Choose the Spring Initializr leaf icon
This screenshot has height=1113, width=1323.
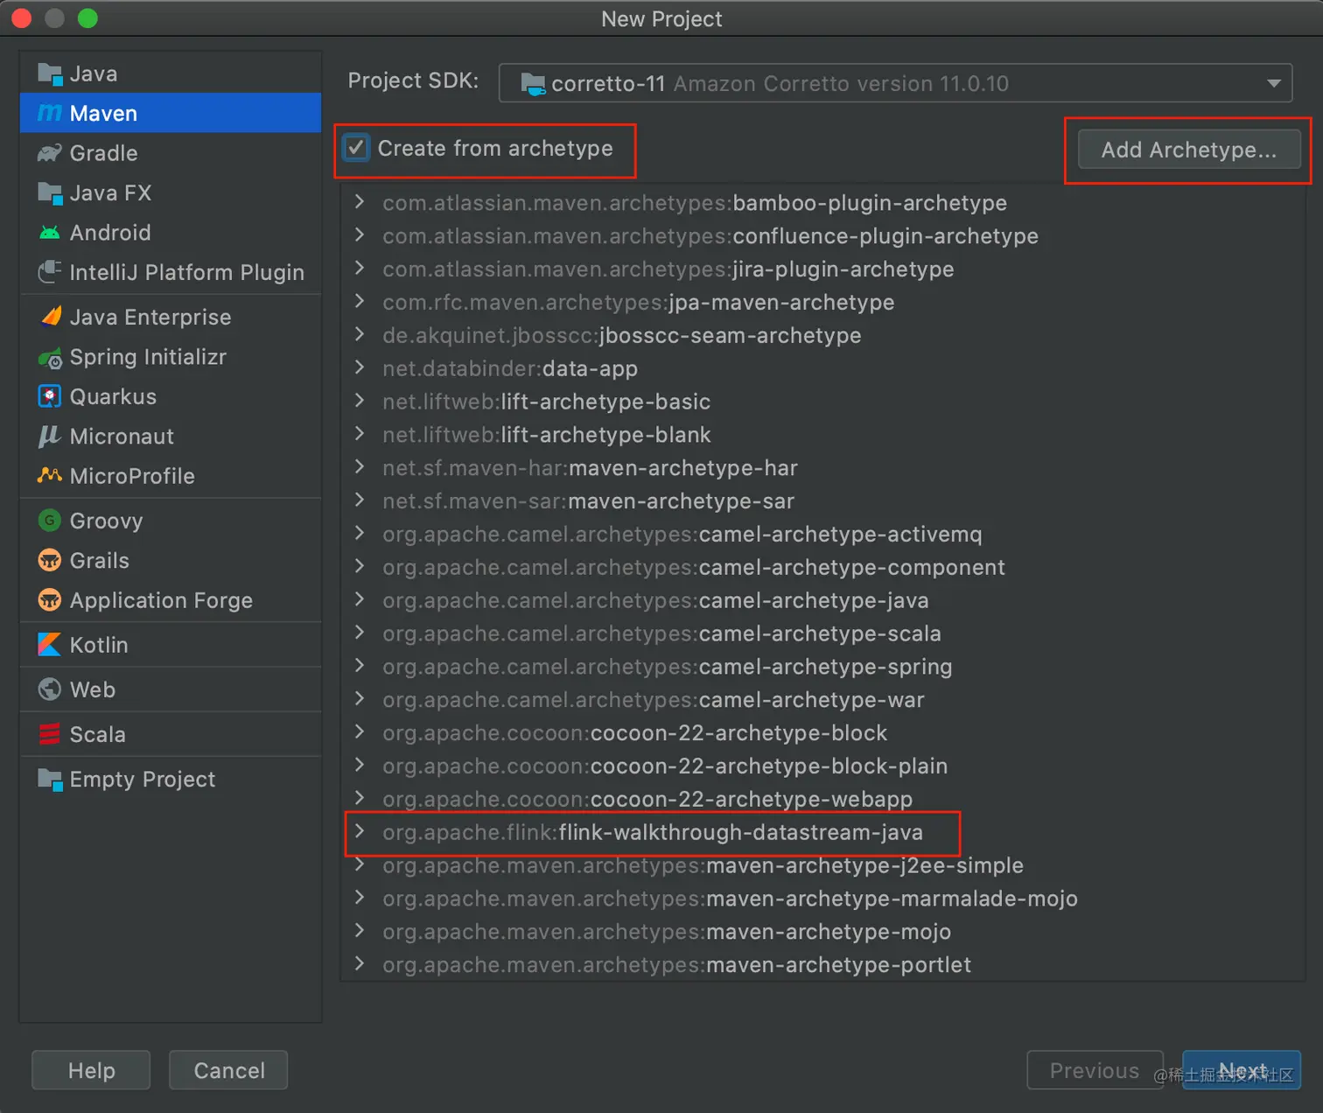[50, 357]
